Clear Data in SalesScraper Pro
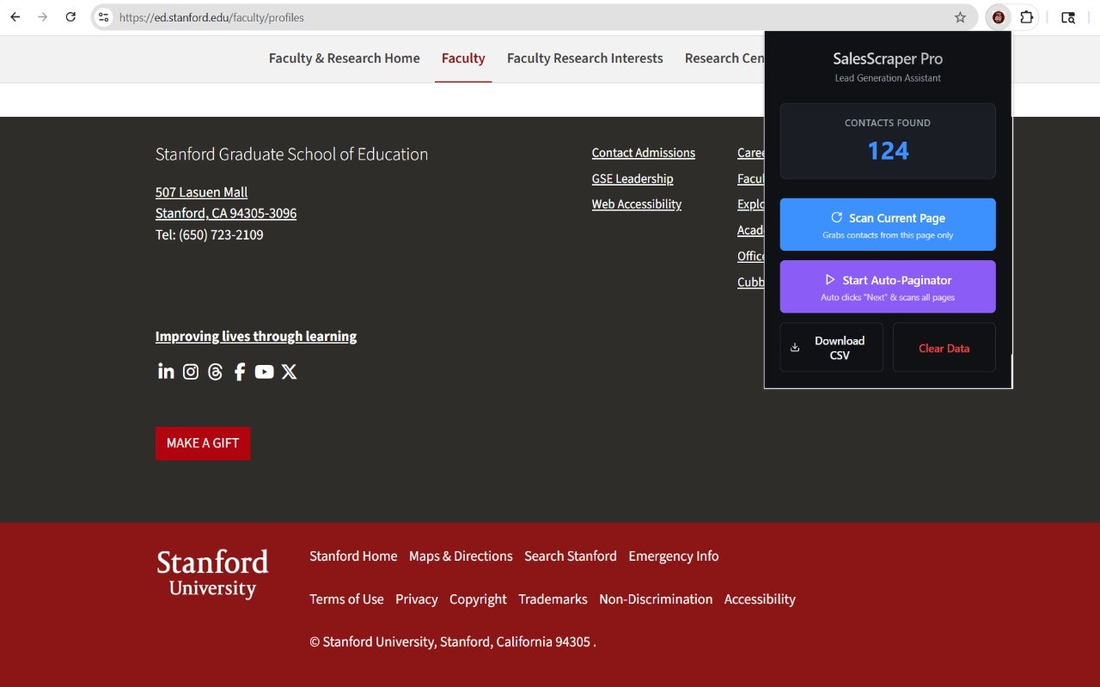1100x687 pixels. tap(944, 348)
